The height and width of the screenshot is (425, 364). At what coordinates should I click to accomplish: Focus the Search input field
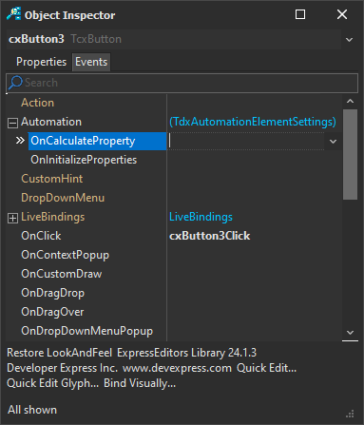(x=182, y=83)
